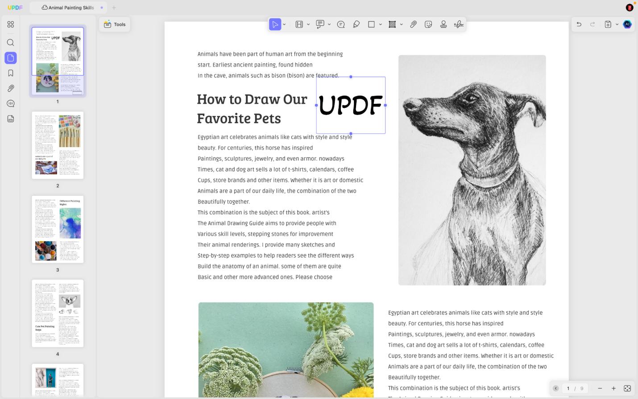Open the search panel in sidebar
The image size is (638, 399).
pos(11,42)
